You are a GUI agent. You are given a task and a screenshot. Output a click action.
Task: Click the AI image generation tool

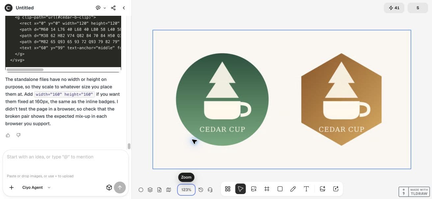point(323,189)
